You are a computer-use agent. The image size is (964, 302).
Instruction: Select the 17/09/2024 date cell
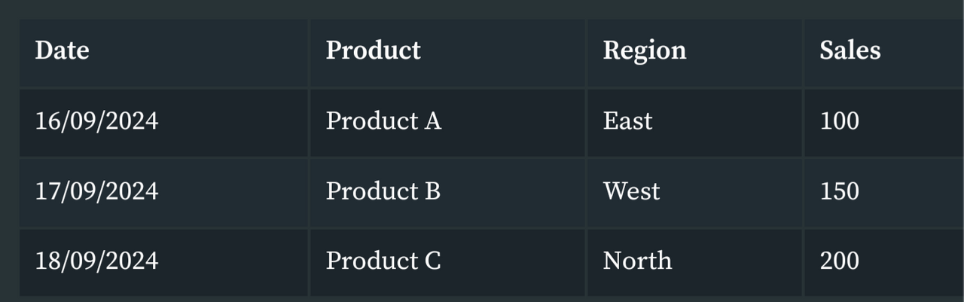pos(164,193)
